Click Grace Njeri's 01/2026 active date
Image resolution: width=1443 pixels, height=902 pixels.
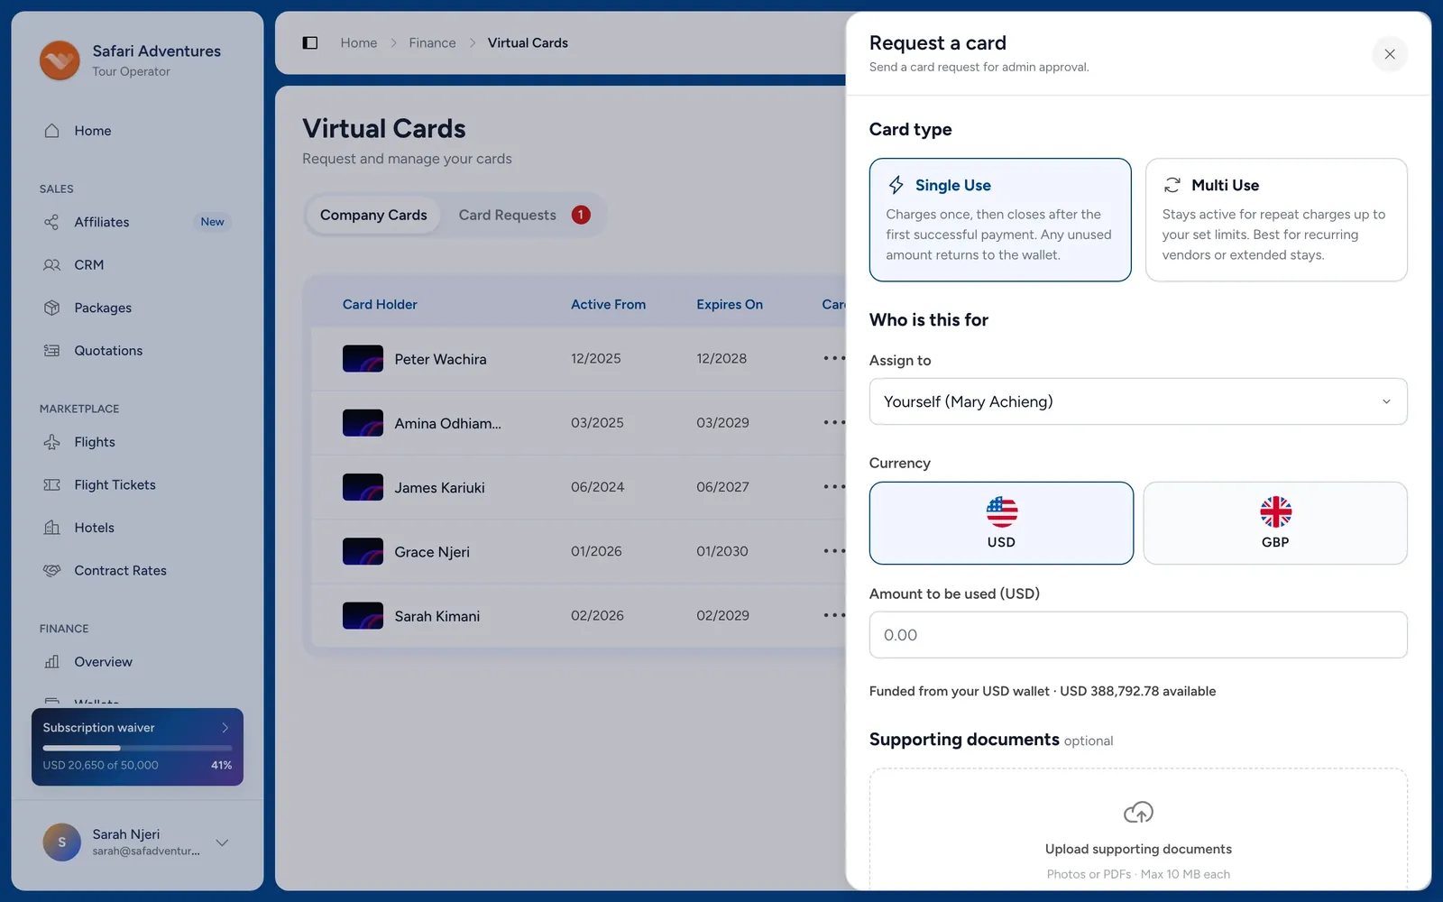pyautogui.click(x=596, y=551)
